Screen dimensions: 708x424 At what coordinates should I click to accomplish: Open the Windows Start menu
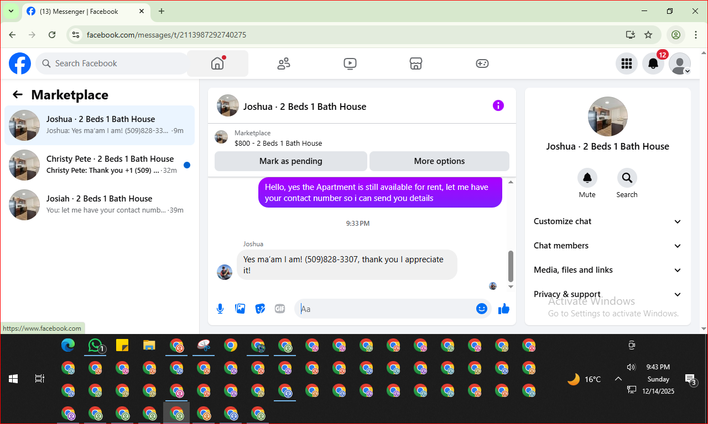click(13, 379)
